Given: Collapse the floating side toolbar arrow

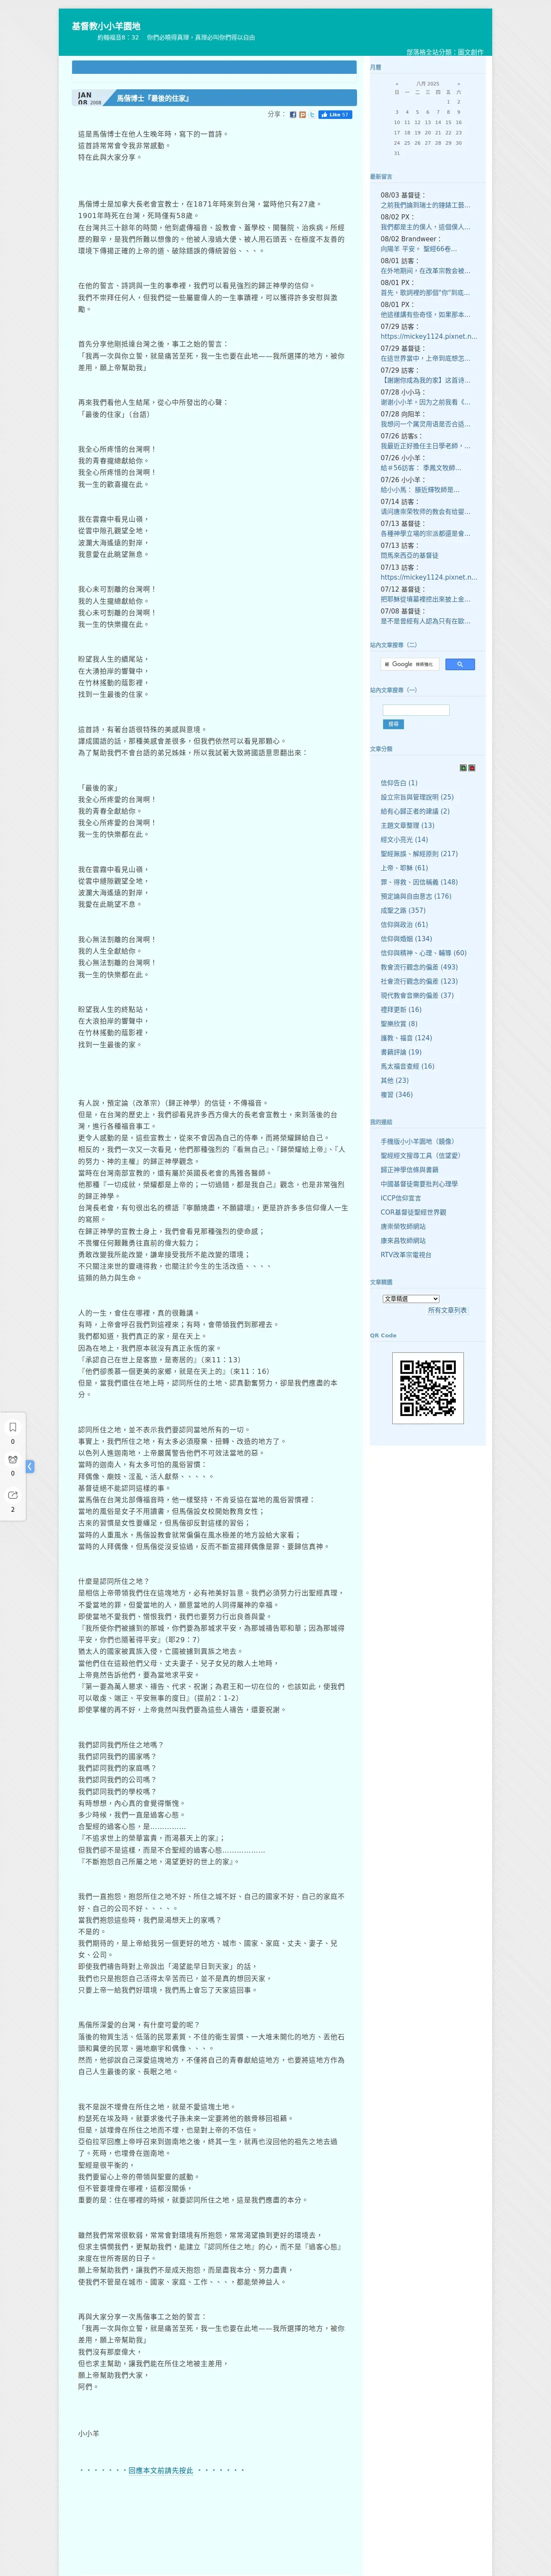Looking at the screenshot, I should click(x=30, y=1466).
